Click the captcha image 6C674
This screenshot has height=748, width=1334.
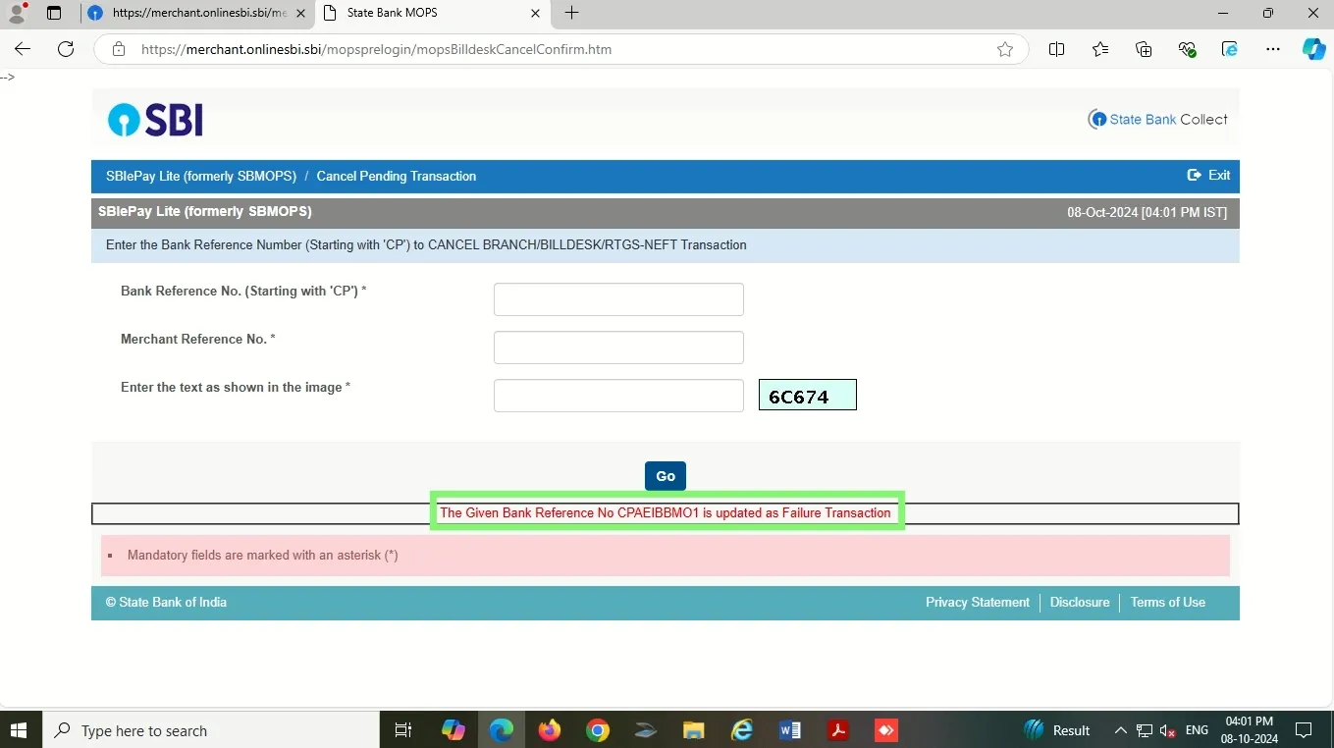click(x=808, y=395)
